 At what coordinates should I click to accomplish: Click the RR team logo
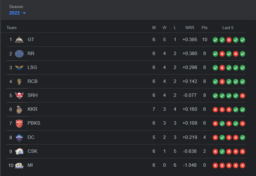pos(19,54)
